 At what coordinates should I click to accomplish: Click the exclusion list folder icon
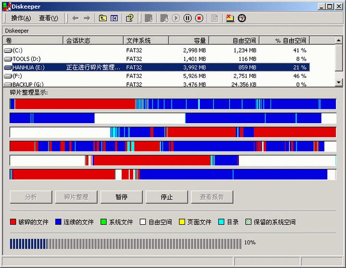pos(230,18)
